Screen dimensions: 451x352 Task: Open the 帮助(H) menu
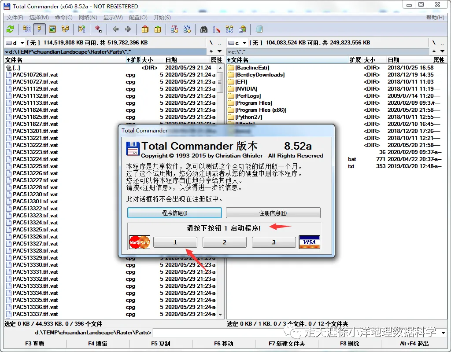(x=435, y=18)
